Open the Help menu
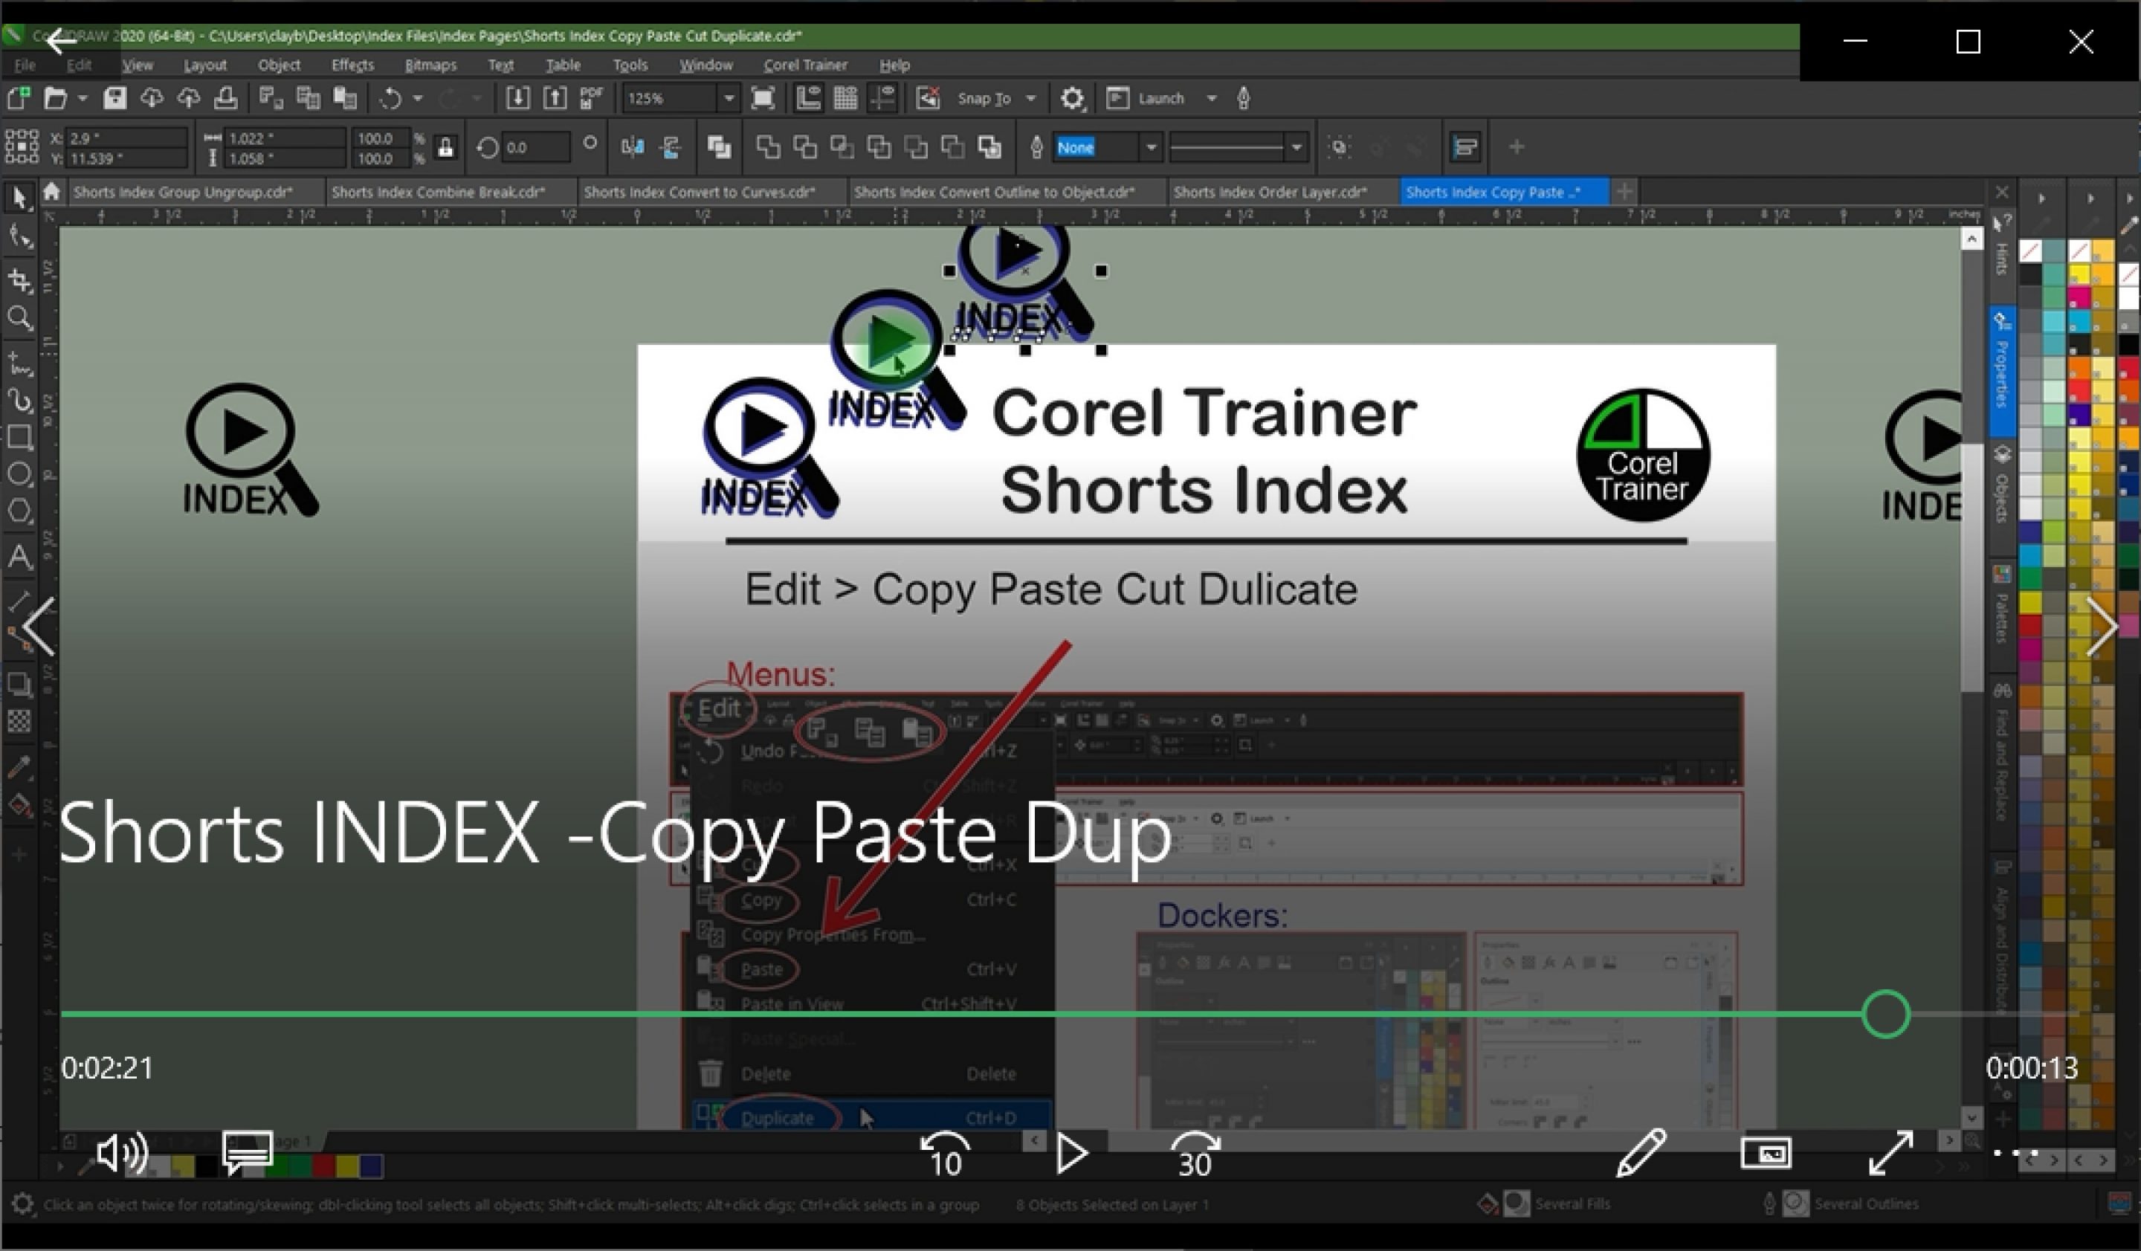Screen dimensions: 2141x1251 (x=894, y=65)
